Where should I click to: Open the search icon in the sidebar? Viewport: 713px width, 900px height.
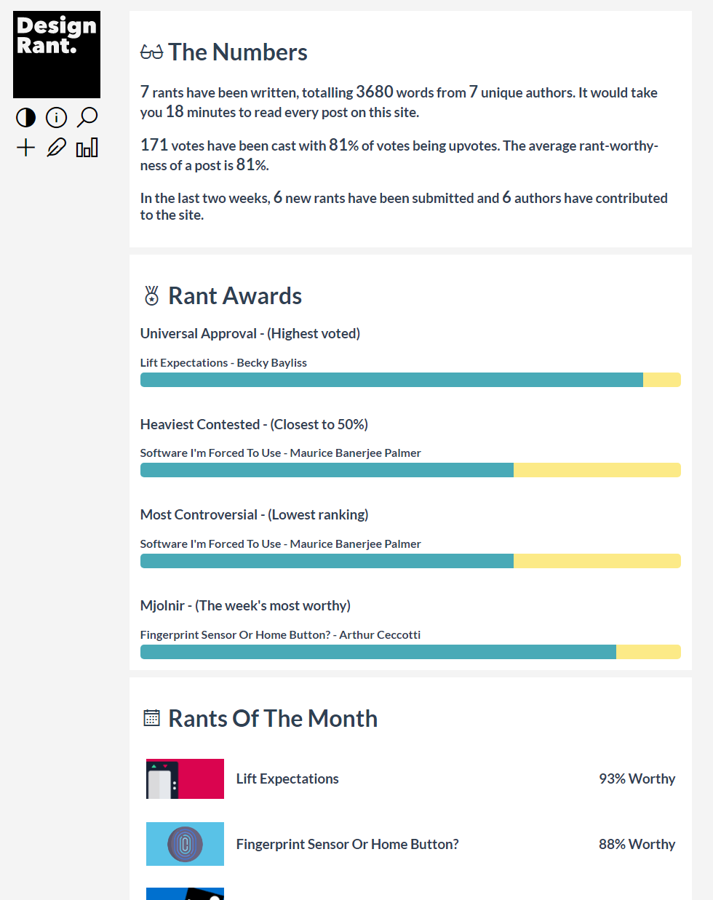[87, 117]
